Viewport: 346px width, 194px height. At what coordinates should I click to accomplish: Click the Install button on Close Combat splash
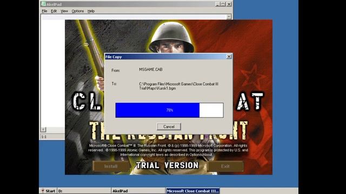[x=111, y=167]
